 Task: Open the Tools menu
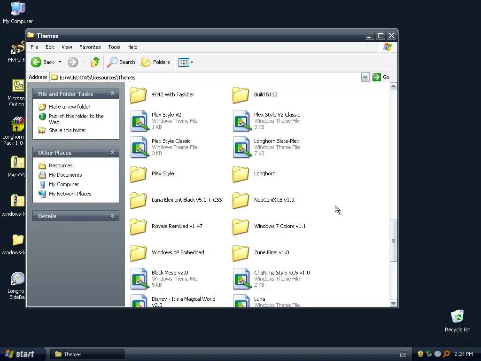tap(114, 47)
